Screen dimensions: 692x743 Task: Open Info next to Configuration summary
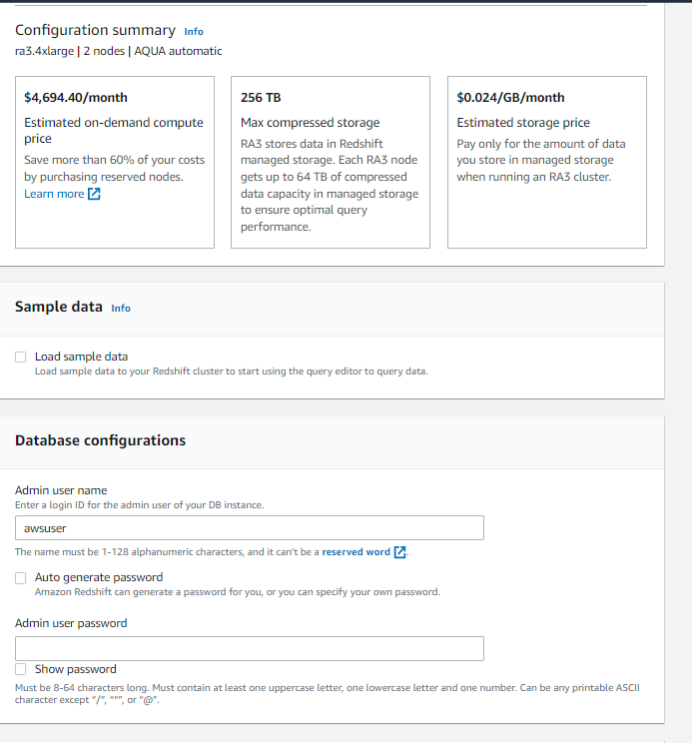click(x=194, y=32)
